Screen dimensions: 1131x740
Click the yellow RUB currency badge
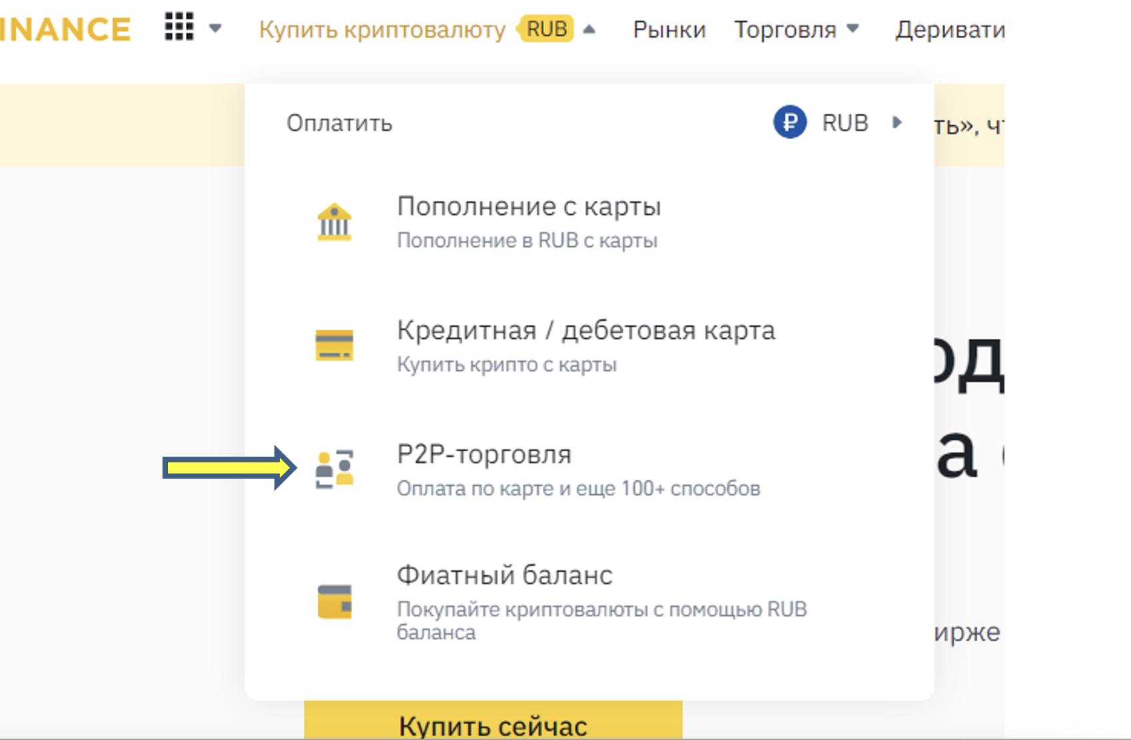click(x=546, y=29)
